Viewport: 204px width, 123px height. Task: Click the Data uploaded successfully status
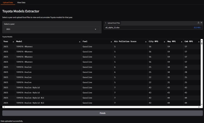point(12,121)
